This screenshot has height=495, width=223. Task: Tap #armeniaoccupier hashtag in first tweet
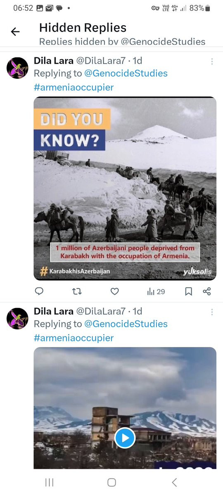click(x=74, y=87)
